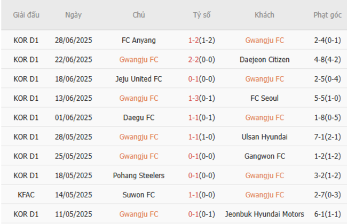Sort by the 'Ngày' column header
347x224 pixels.
coord(73,15)
